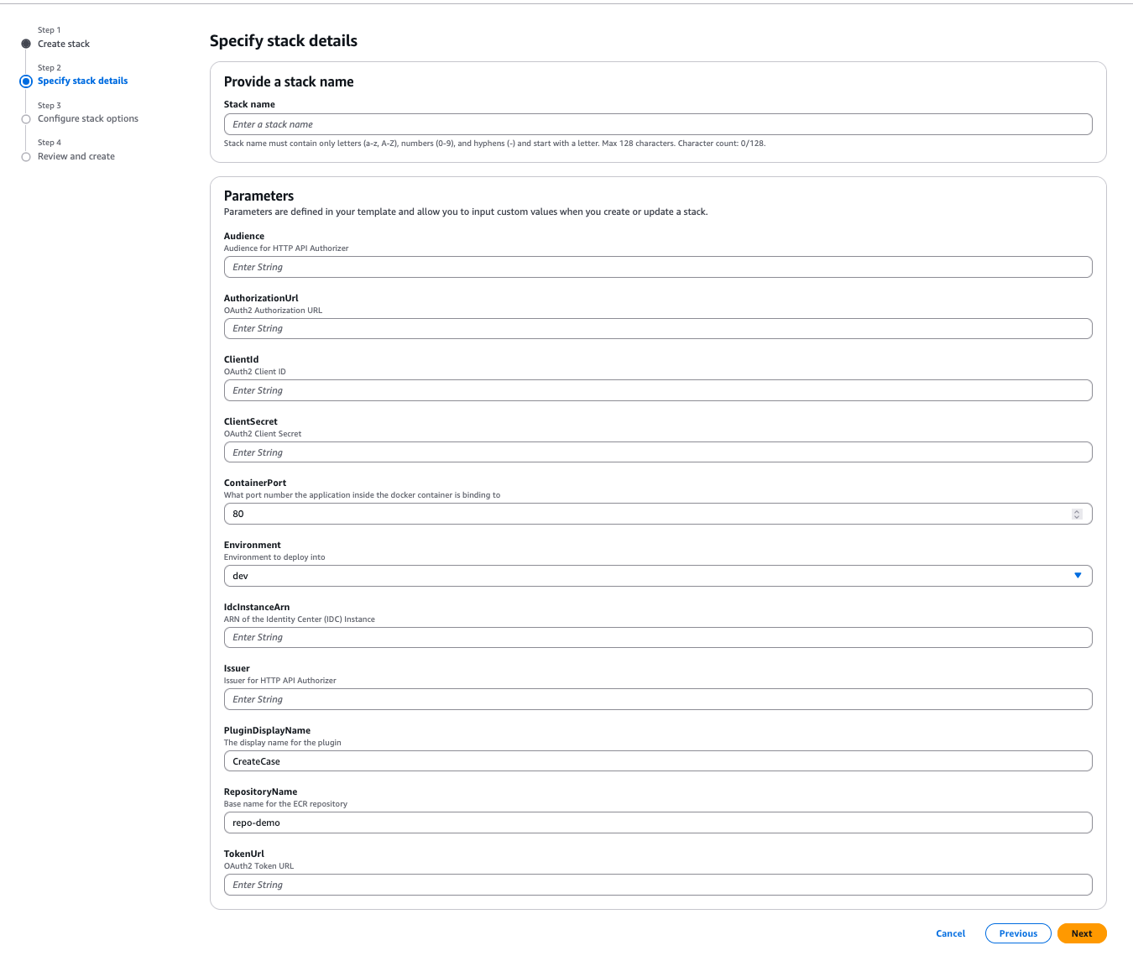The width and height of the screenshot is (1133, 956).
Task: Select the Step 1 Create stack indicator
Action: 26,44
